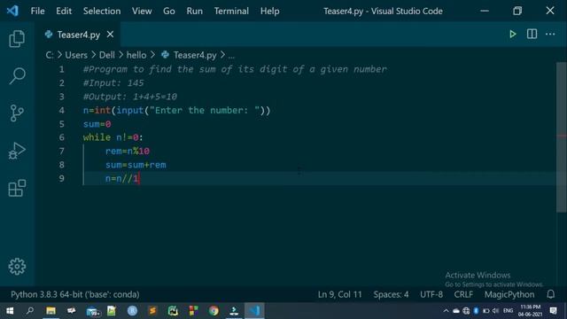
Task: Open the Terminal menu
Action: click(231, 12)
